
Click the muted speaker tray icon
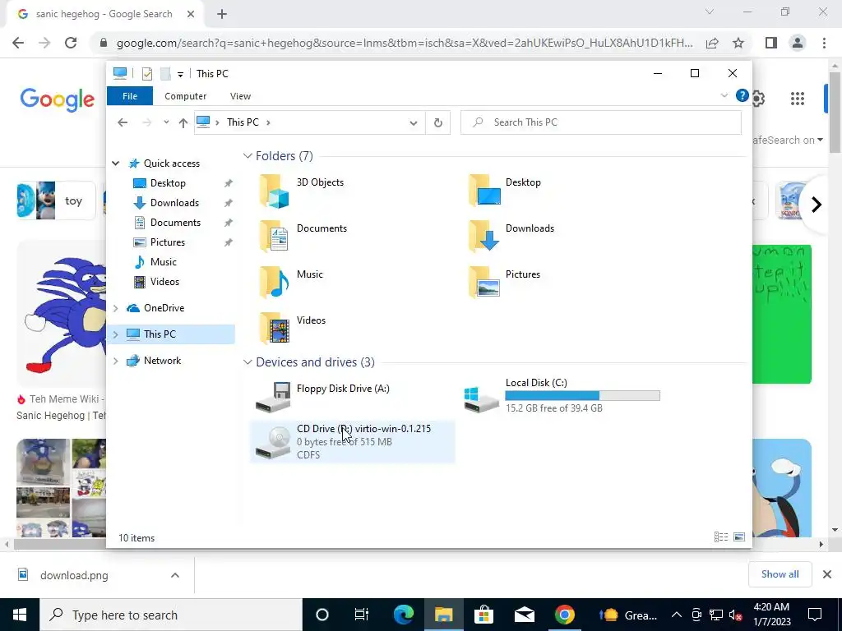point(736,615)
